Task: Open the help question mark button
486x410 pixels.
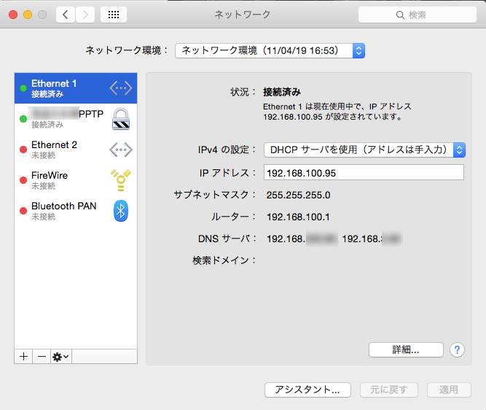Action: pos(458,349)
